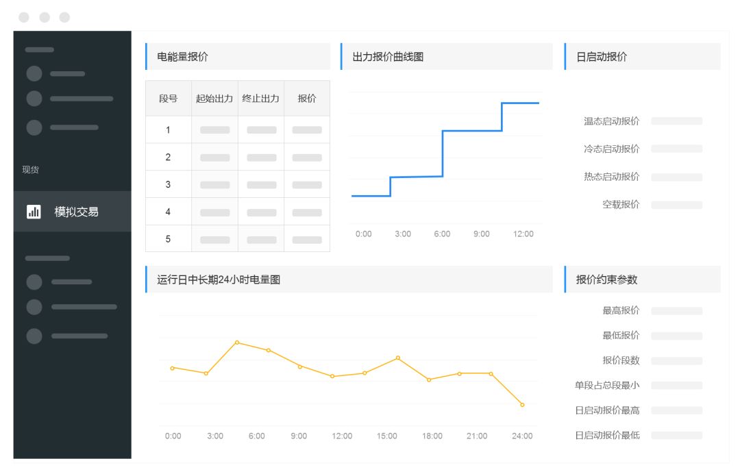Click the peak point on the yellow line chart

pyautogui.click(x=237, y=342)
